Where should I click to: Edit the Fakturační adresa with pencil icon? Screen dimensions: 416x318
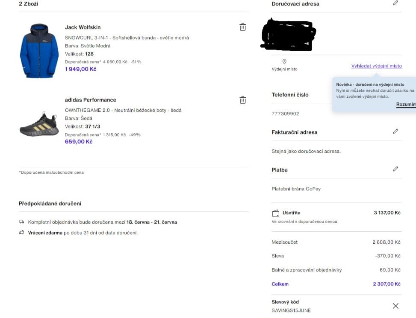[395, 131]
